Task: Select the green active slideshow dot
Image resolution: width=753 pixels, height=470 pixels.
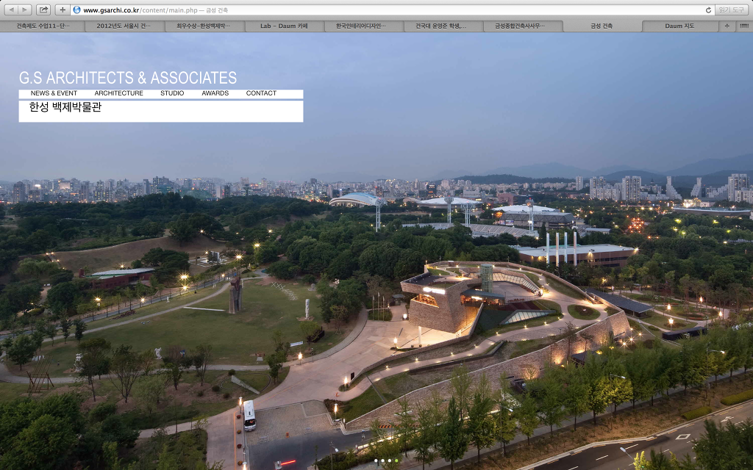Action: click(396, 460)
